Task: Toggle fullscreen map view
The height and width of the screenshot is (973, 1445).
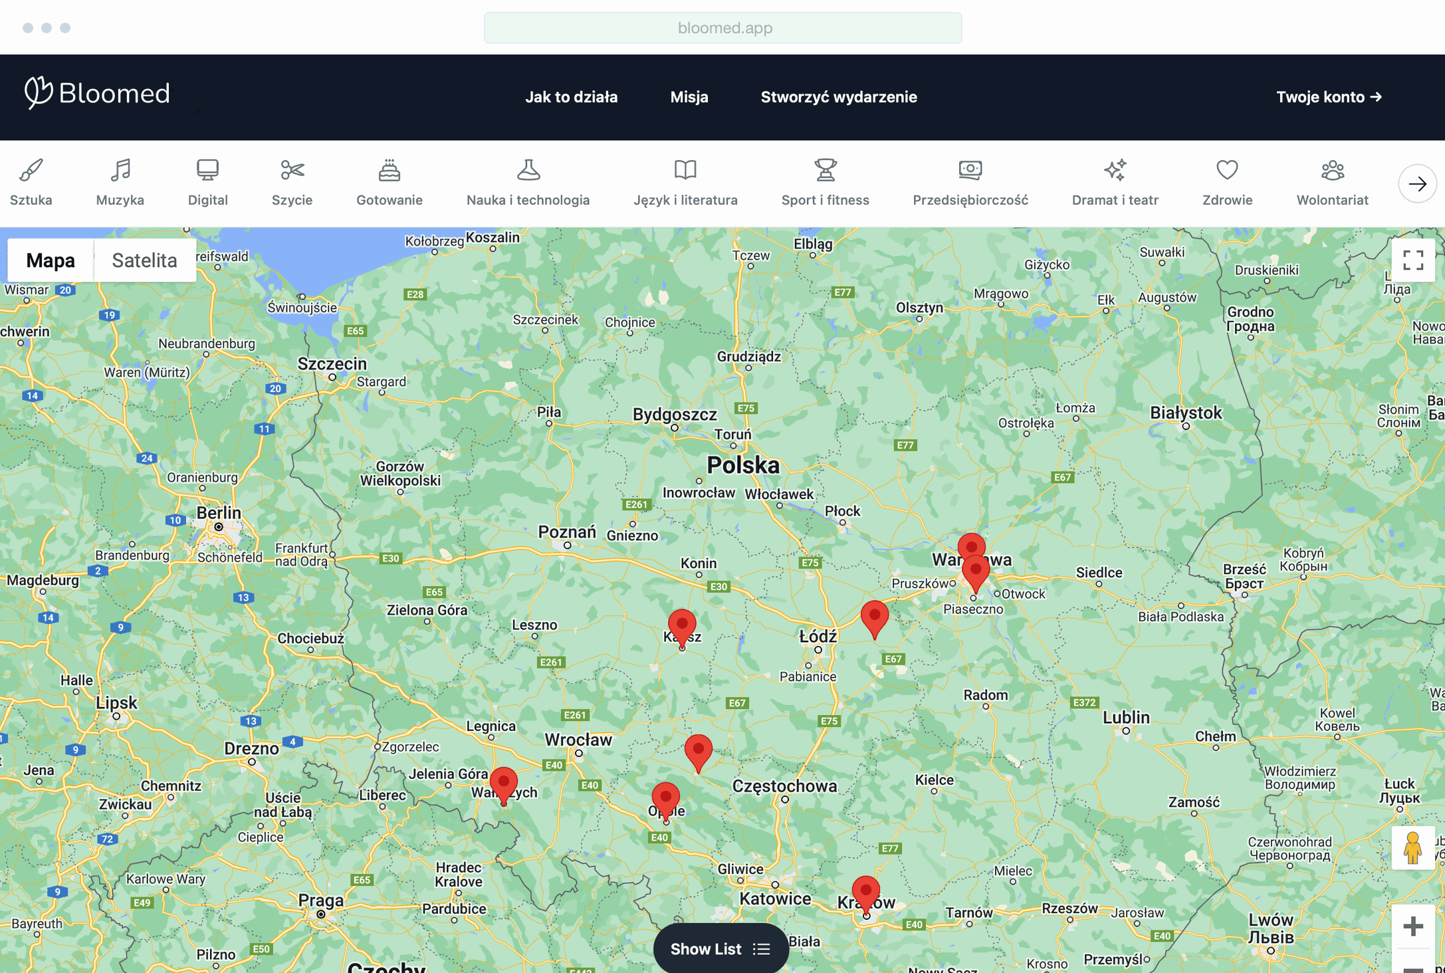Action: click(x=1412, y=261)
